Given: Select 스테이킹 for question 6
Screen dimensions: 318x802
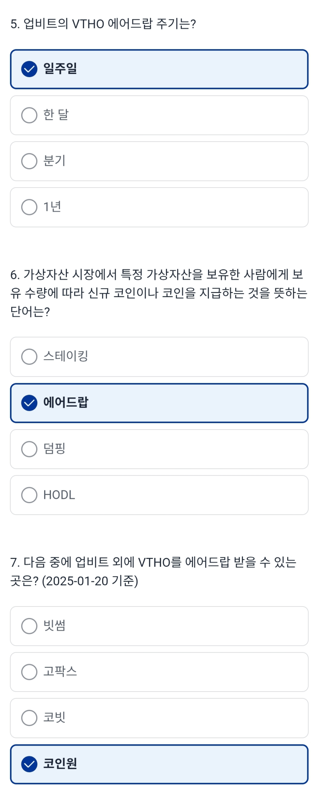Looking at the screenshot, I should pyautogui.click(x=159, y=356).
